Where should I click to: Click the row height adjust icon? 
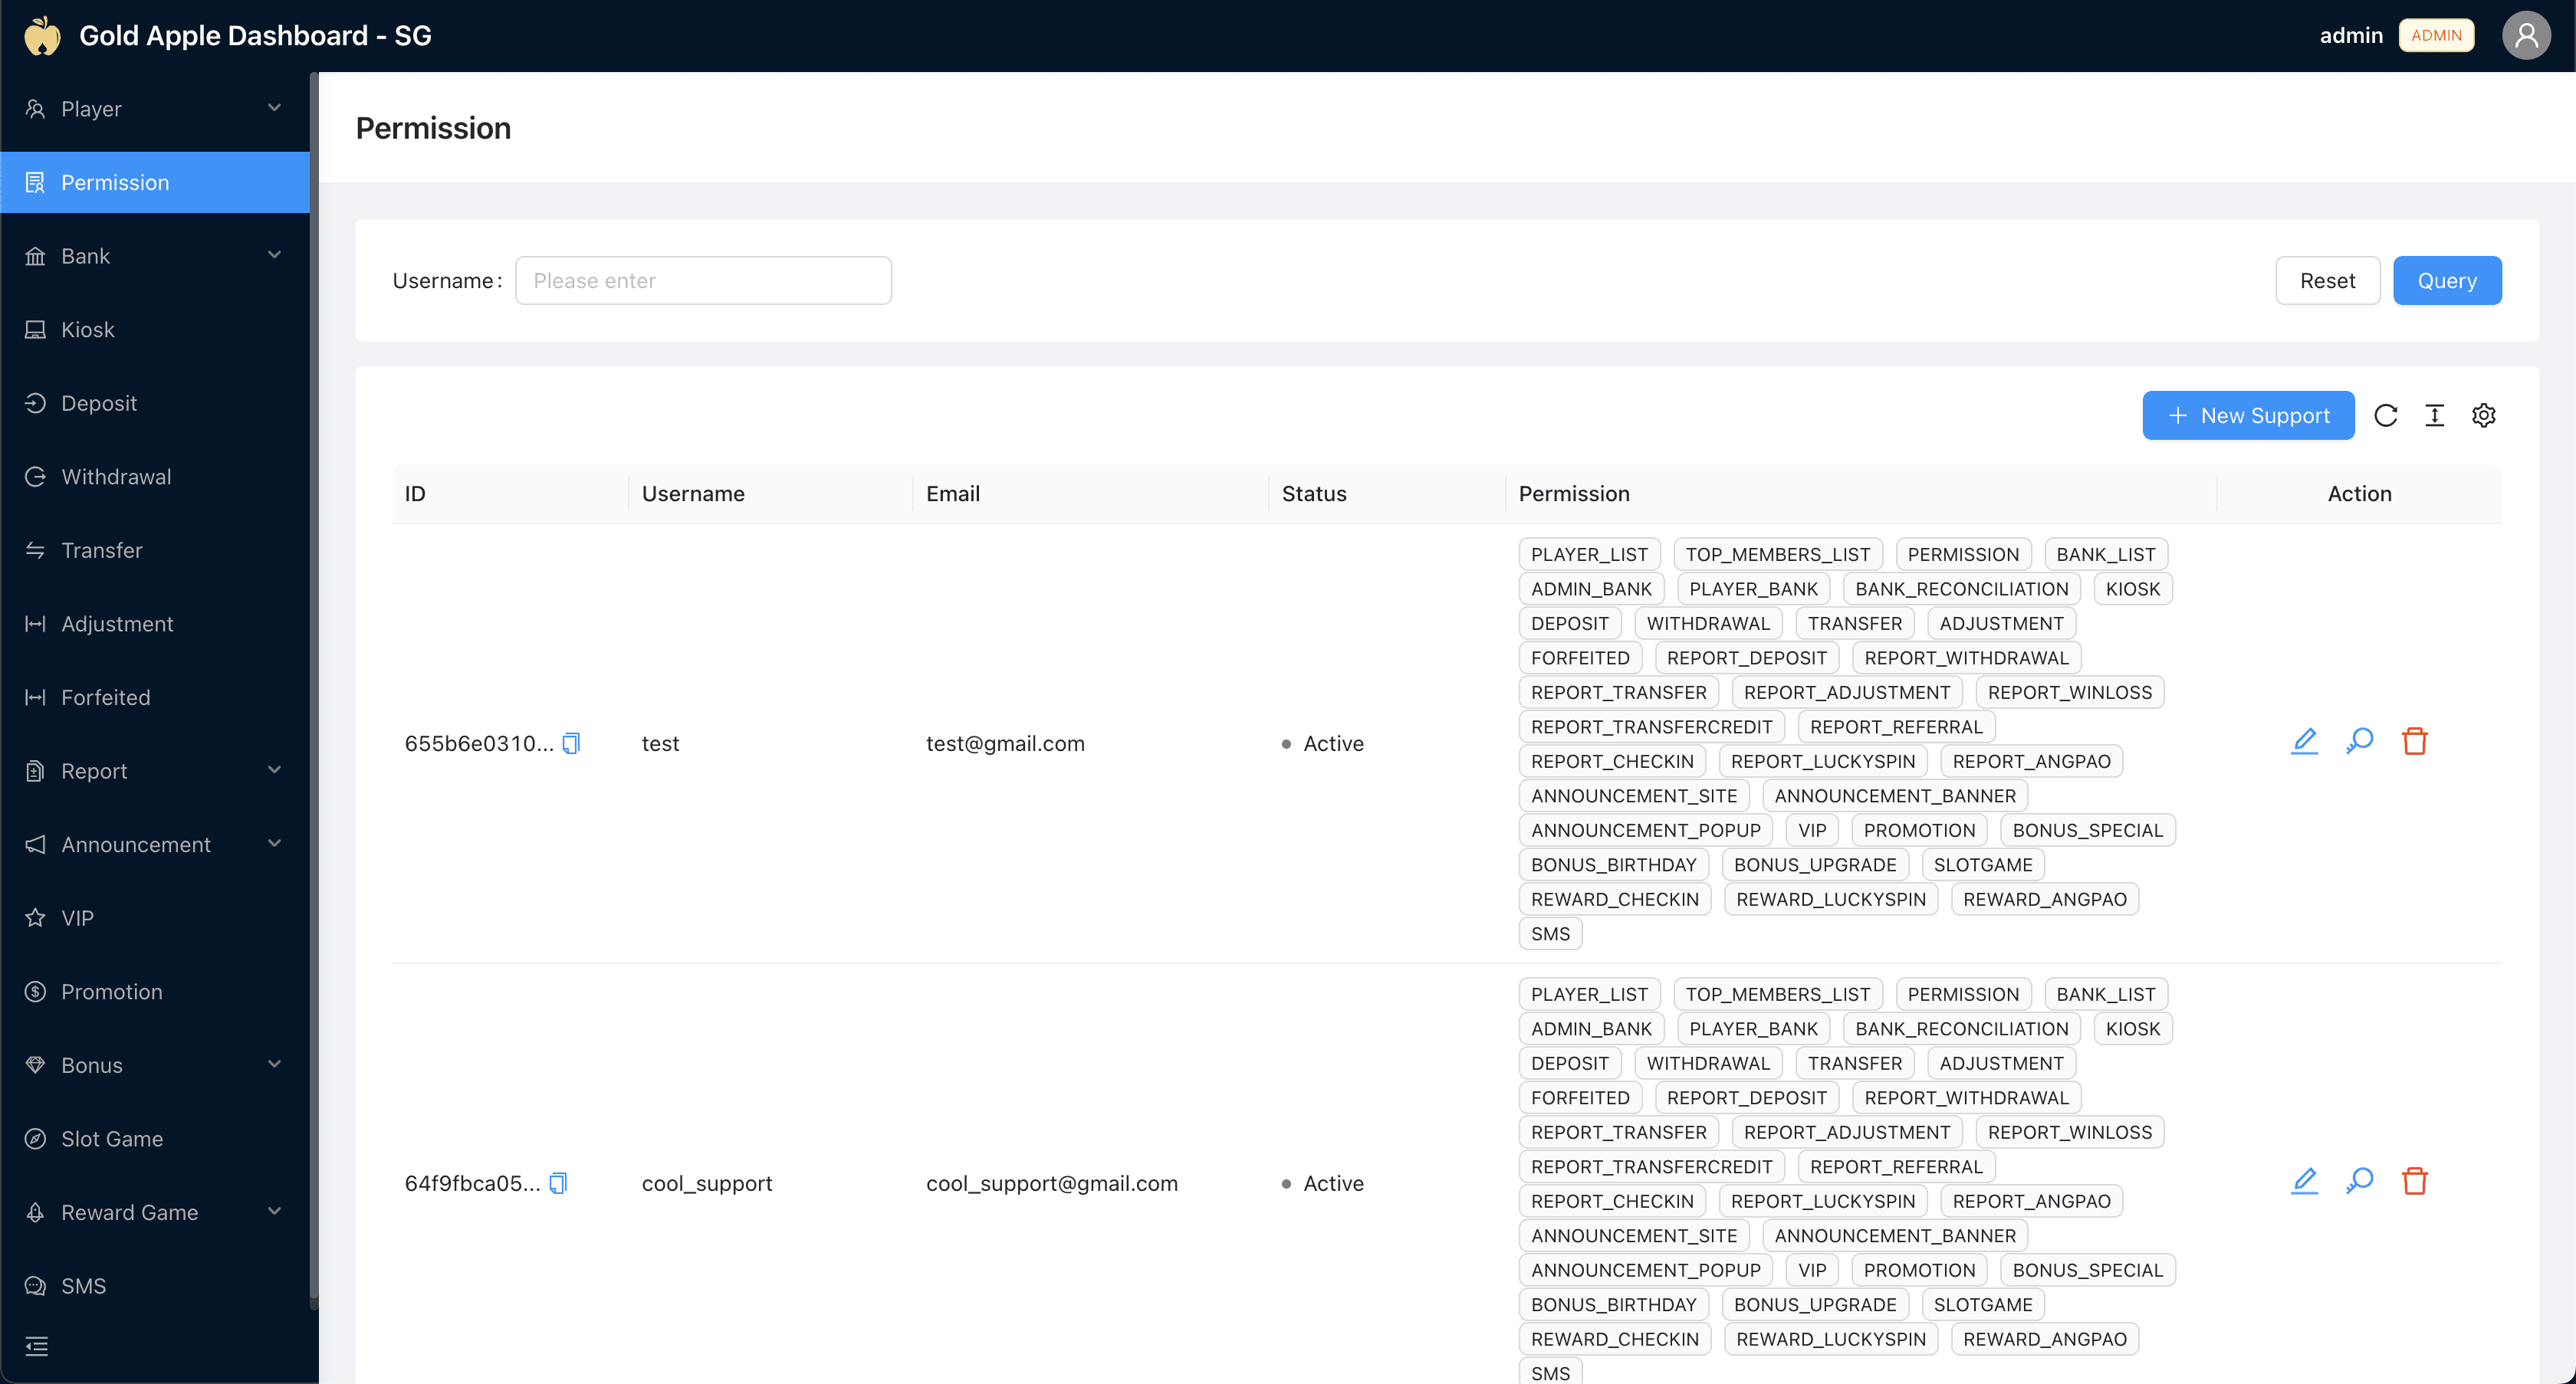point(2435,415)
